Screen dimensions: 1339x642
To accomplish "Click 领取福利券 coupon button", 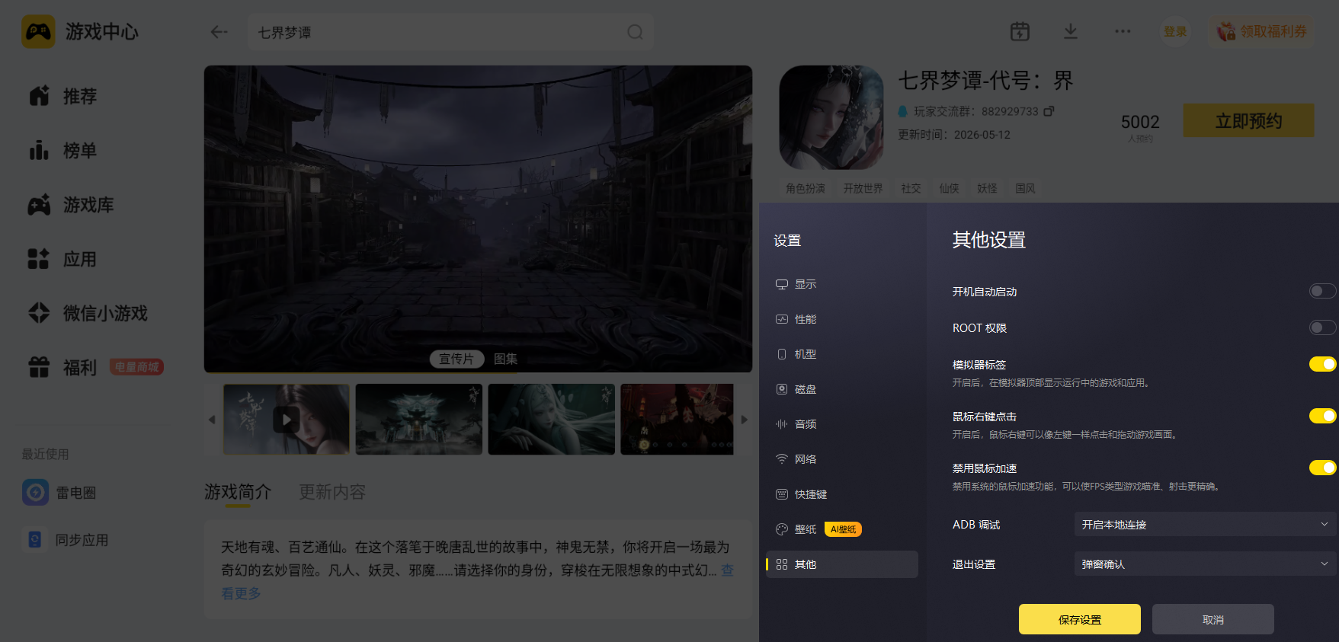I will click(1261, 31).
